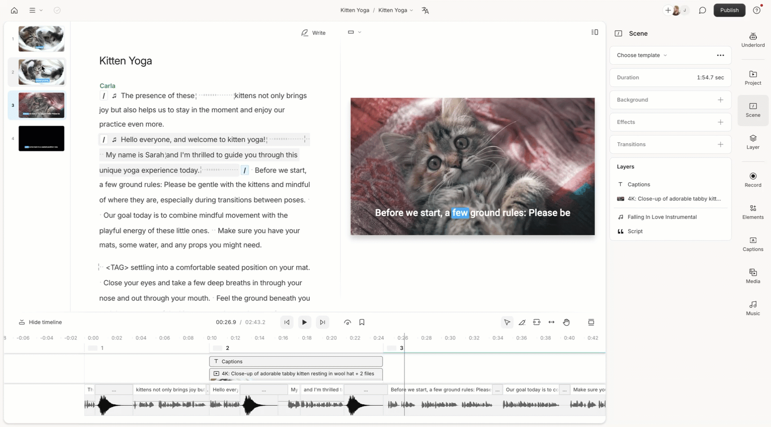Open the hamburger menu dropdown
771x427 pixels.
pos(35,10)
